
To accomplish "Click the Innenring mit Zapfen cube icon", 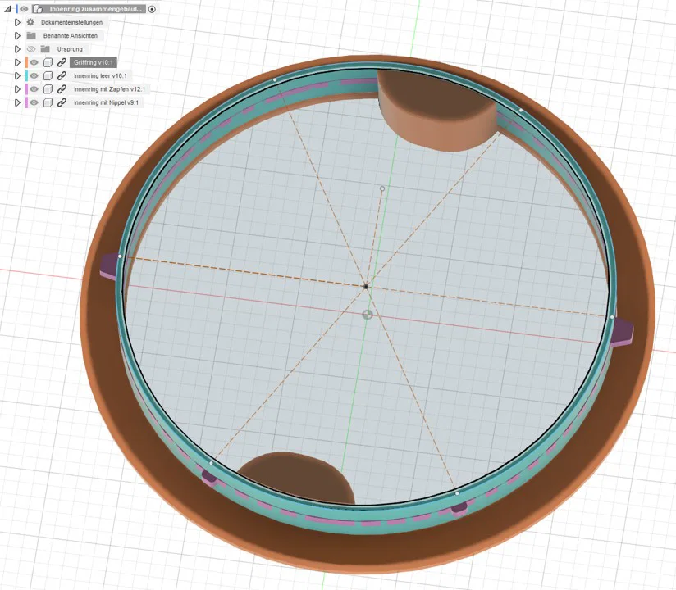I will click(48, 89).
